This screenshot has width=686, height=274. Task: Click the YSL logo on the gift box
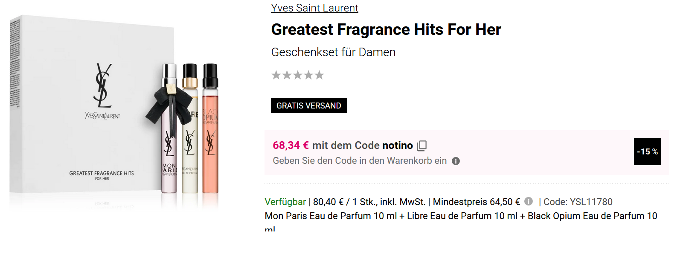coord(102,86)
